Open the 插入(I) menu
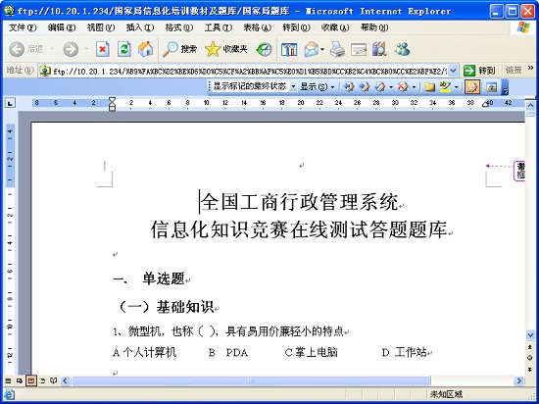Viewport: 539px width, 404px height. pyautogui.click(x=140, y=27)
